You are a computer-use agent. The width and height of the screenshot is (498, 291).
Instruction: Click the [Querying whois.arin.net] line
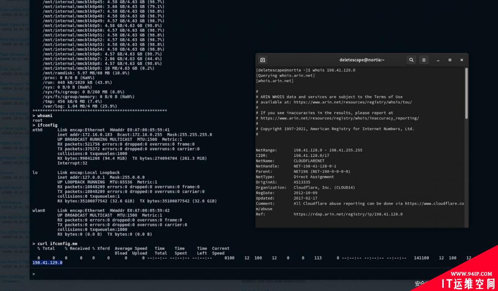point(285,76)
